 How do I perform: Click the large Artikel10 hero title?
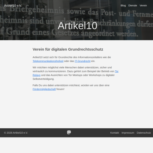tap(78, 26)
